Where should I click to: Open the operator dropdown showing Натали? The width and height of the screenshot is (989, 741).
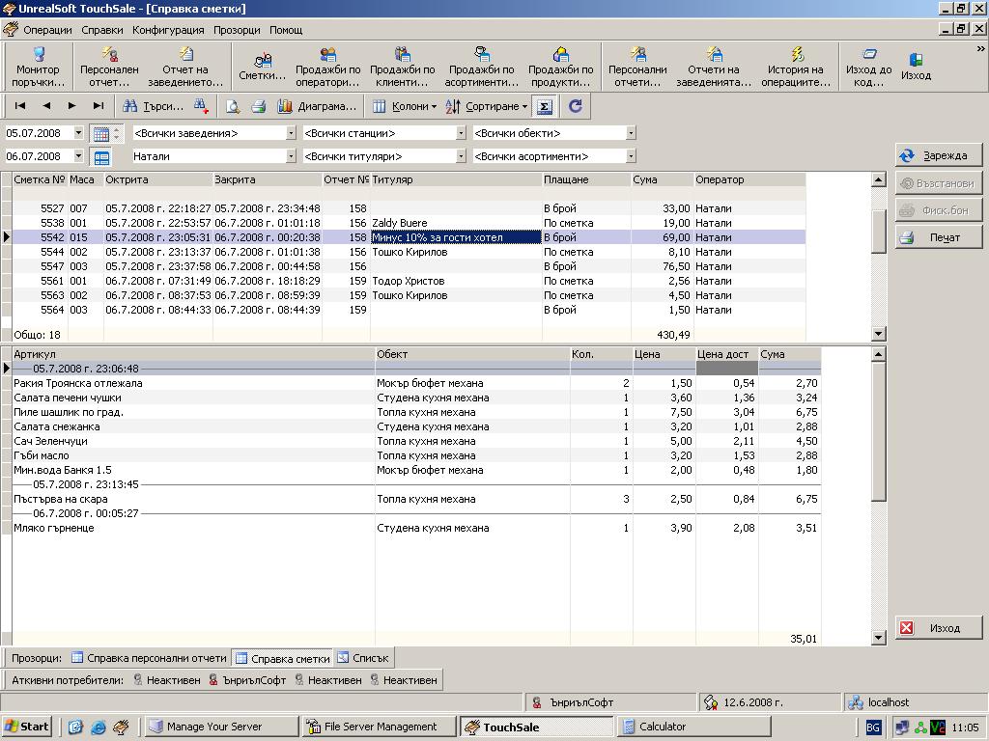[291, 156]
